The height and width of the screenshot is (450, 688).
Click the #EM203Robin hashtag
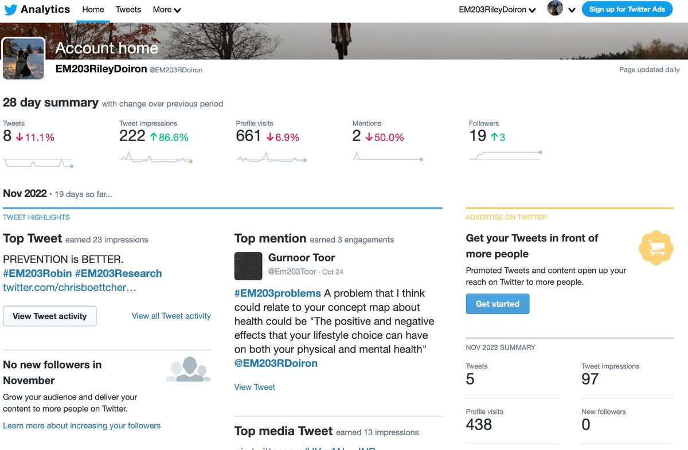click(x=37, y=273)
